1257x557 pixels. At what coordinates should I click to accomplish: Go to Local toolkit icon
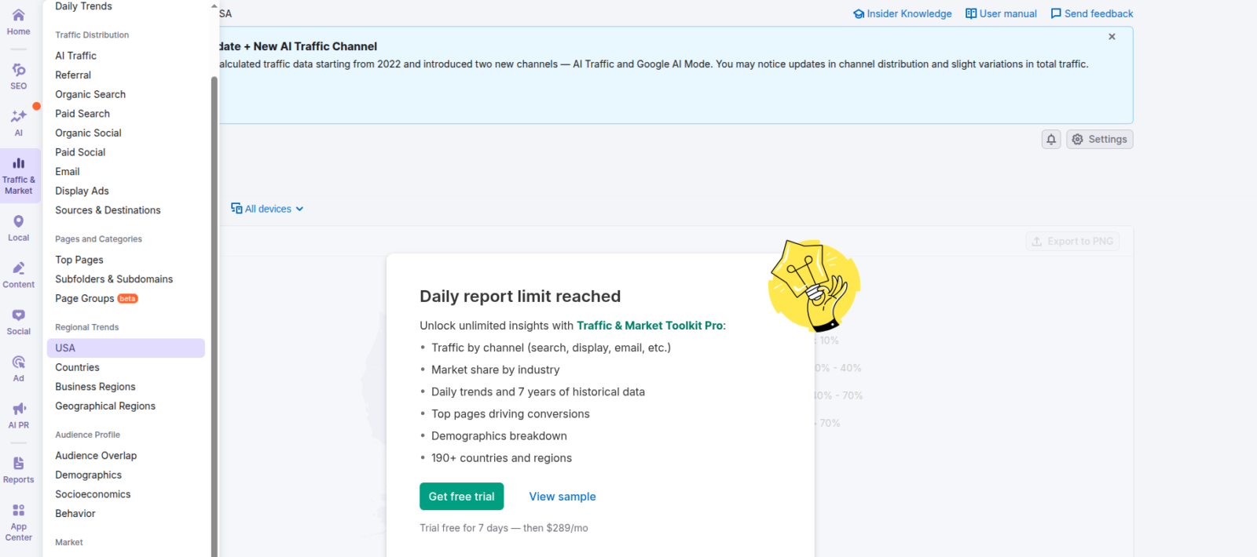point(19,228)
